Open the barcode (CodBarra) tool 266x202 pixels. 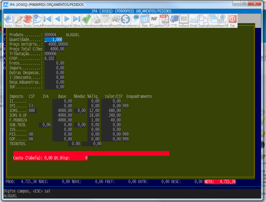tap(184, 21)
